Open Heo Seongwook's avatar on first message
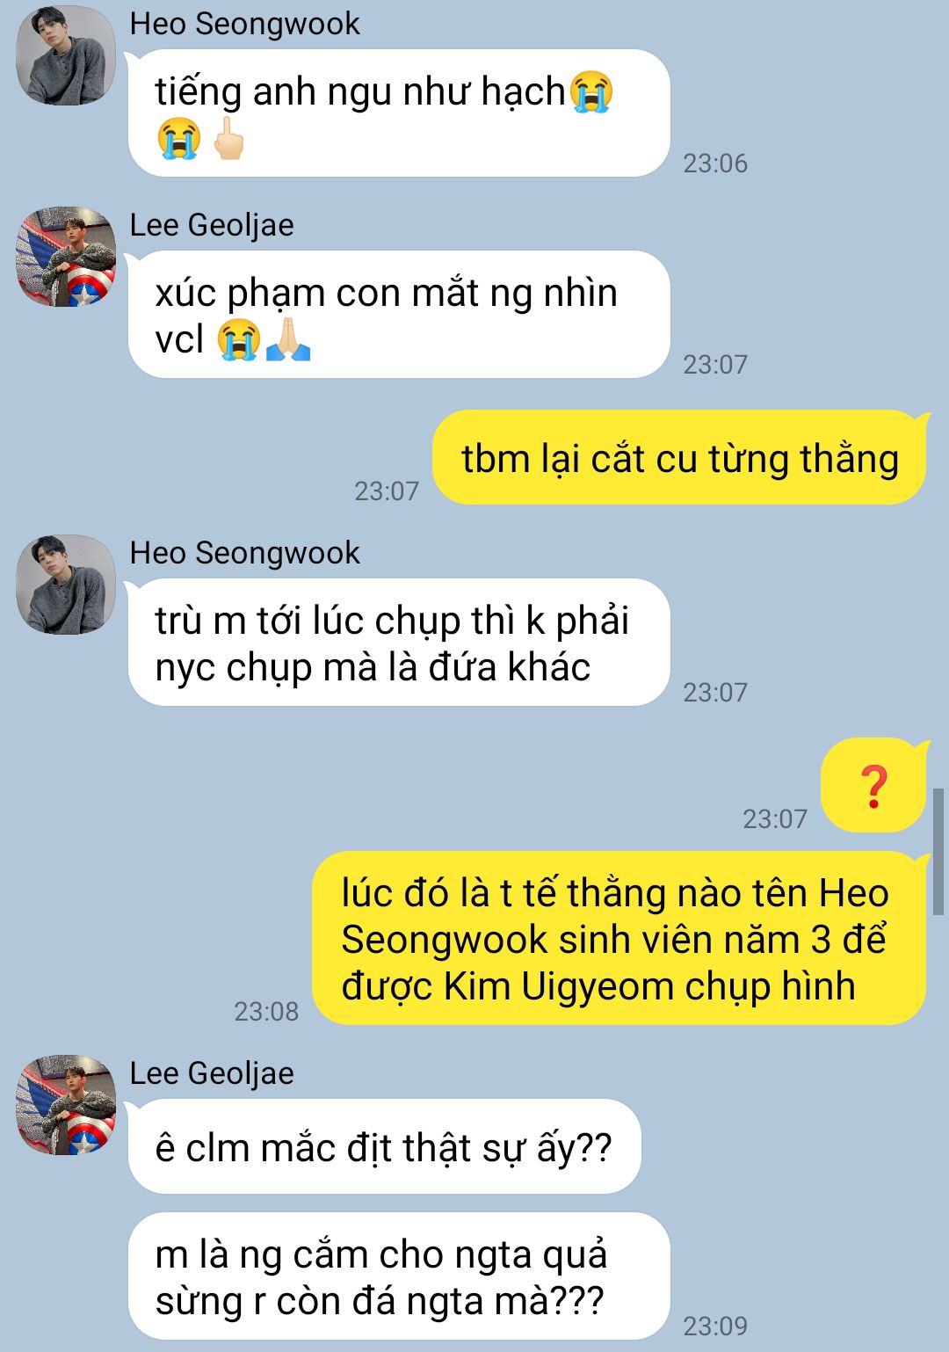Image resolution: width=949 pixels, height=1352 pixels. click(x=67, y=55)
